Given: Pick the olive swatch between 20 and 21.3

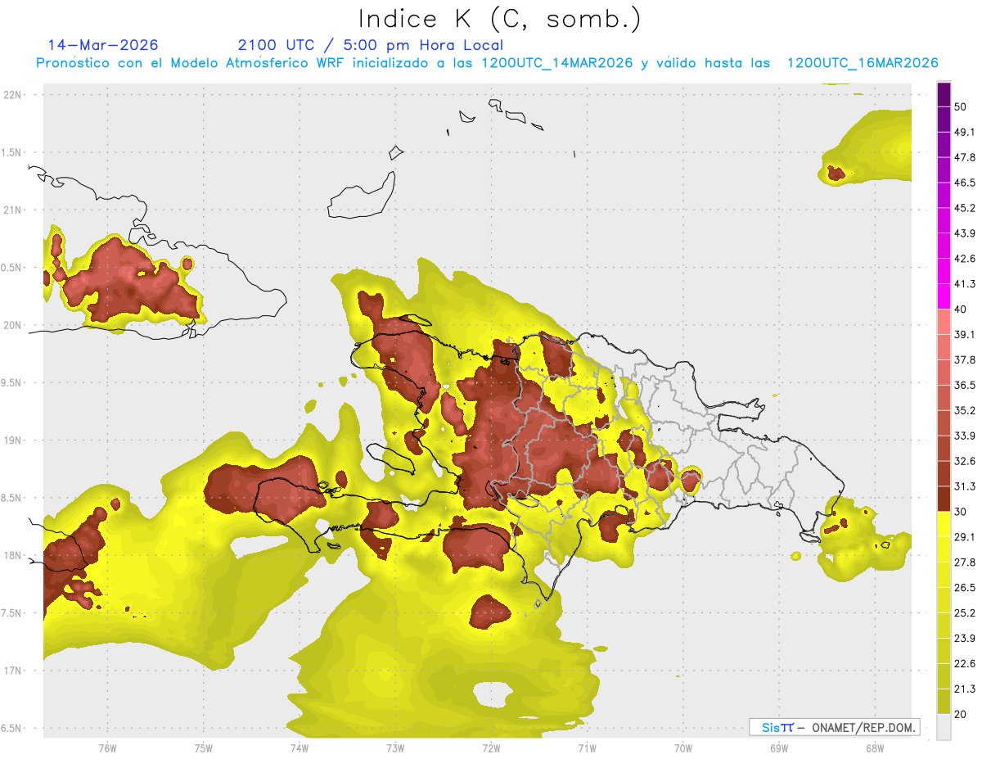Looking at the screenshot, I should [944, 702].
